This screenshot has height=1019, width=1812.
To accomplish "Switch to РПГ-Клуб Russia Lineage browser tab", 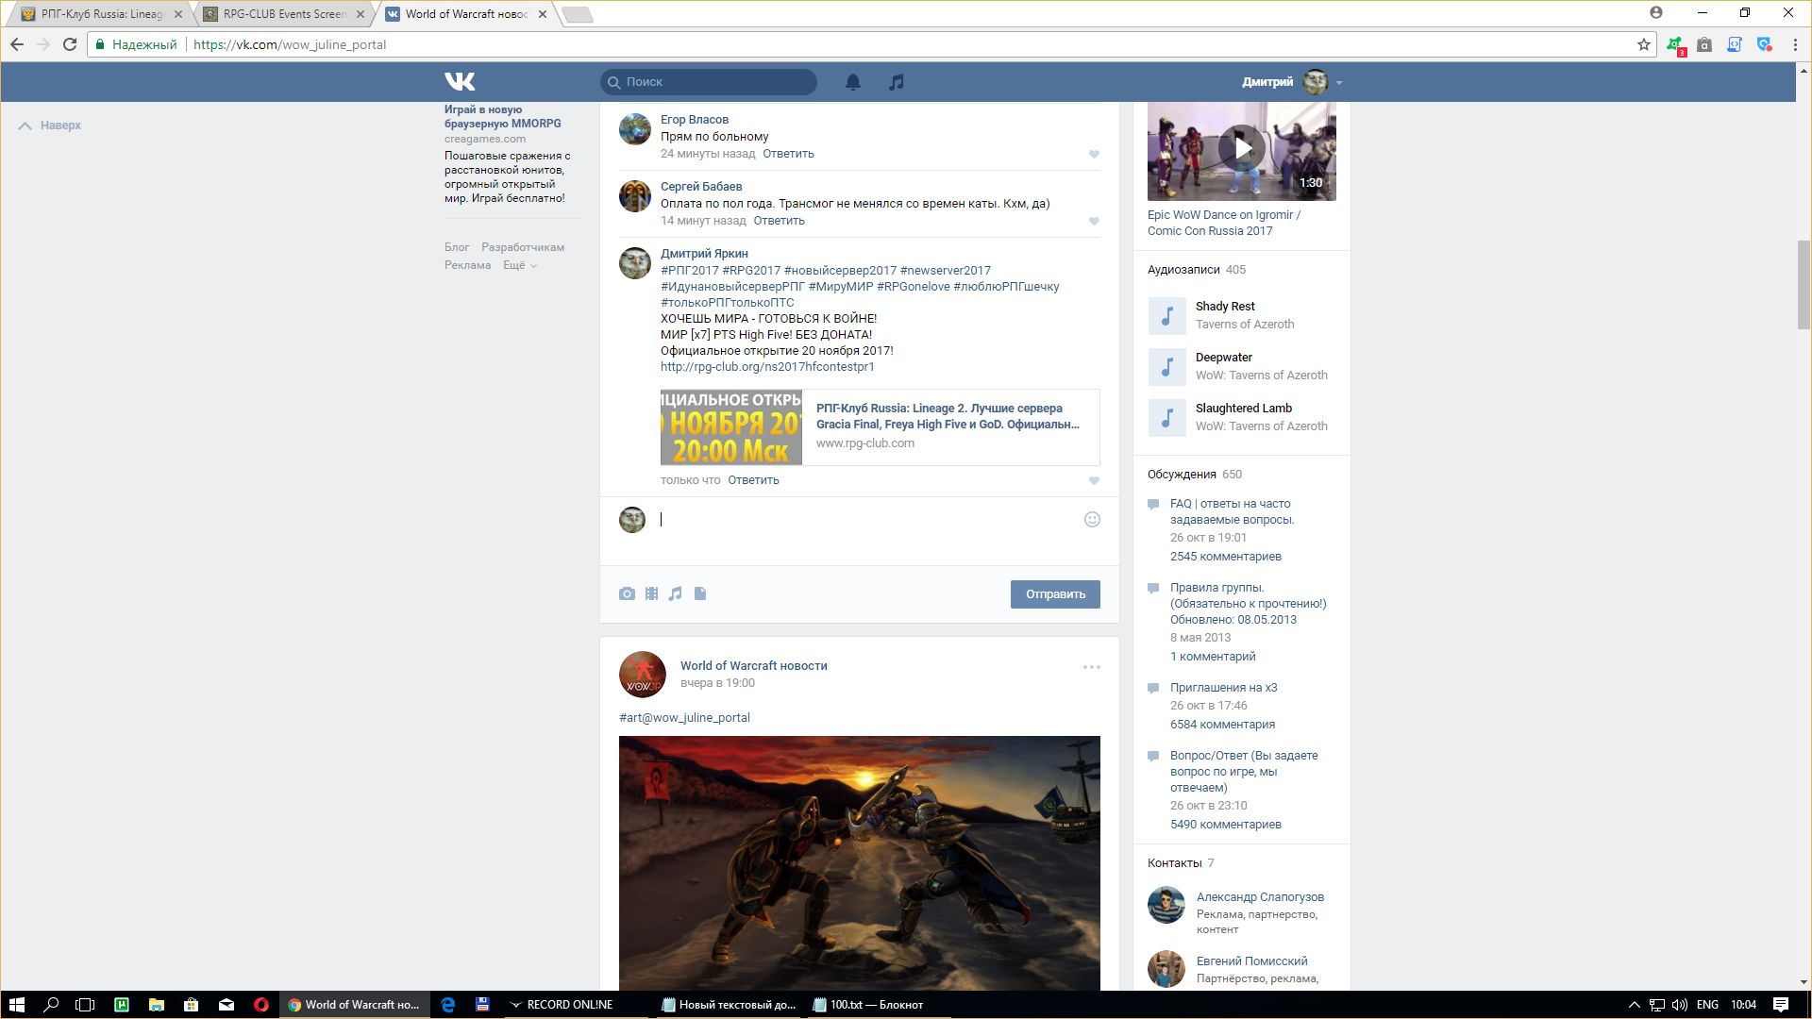I will (x=101, y=14).
